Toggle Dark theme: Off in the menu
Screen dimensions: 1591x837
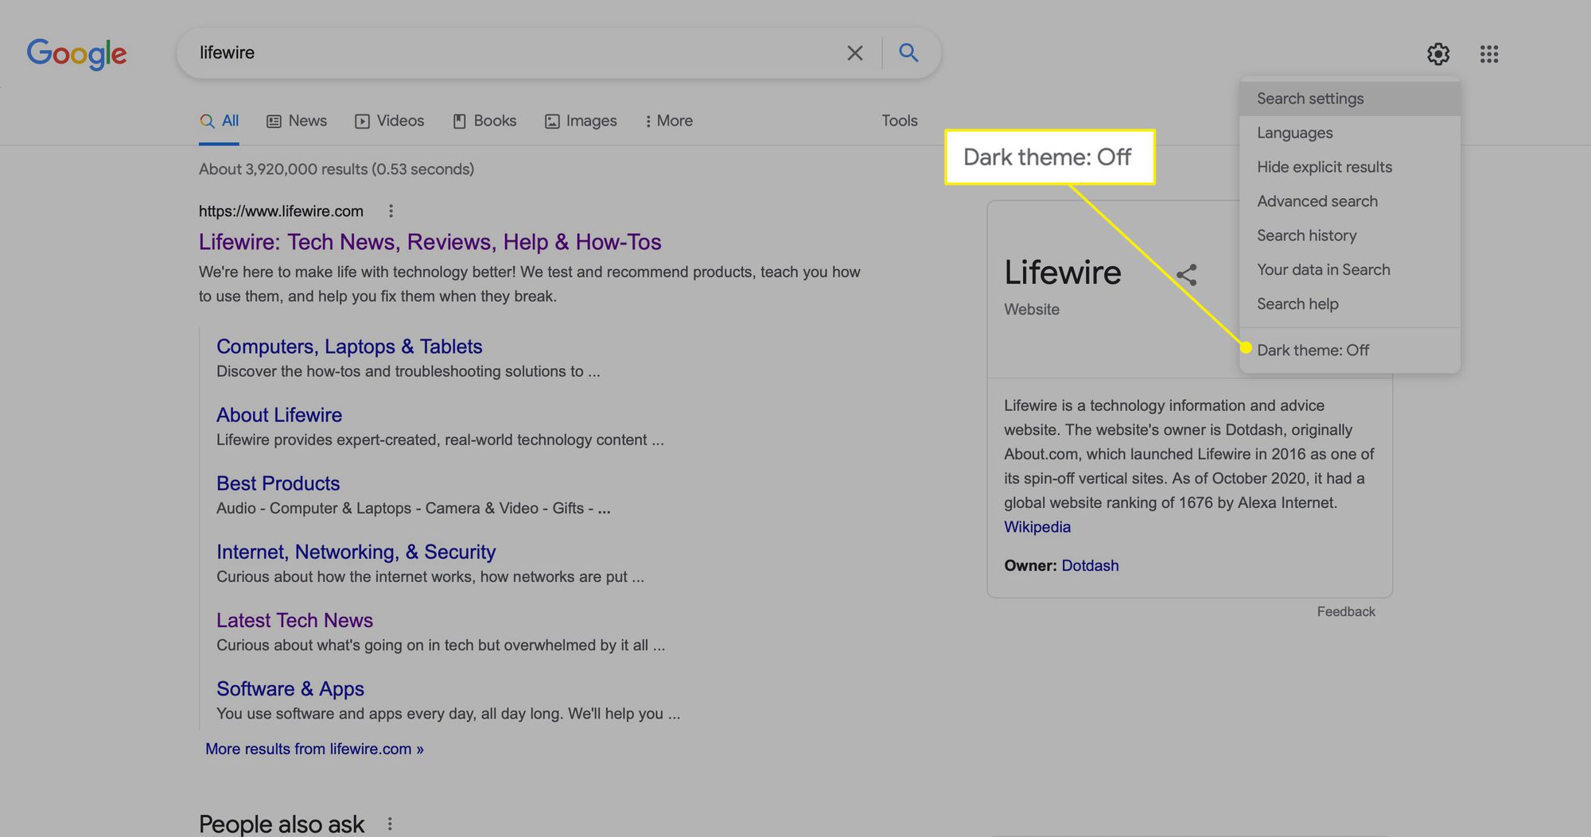click(1350, 350)
